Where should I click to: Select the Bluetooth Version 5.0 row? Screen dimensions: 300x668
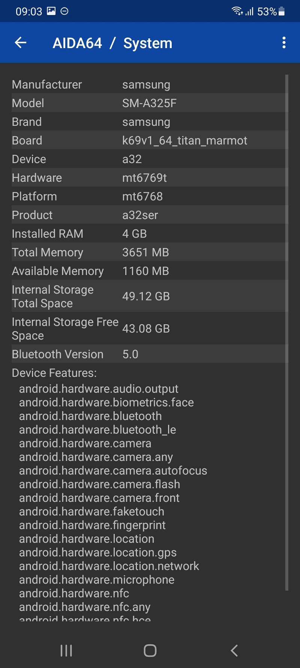pos(148,354)
